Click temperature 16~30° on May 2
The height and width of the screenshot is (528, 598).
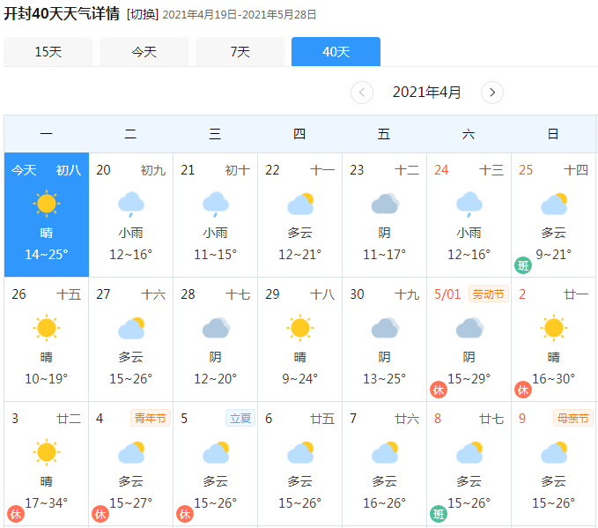tap(554, 378)
